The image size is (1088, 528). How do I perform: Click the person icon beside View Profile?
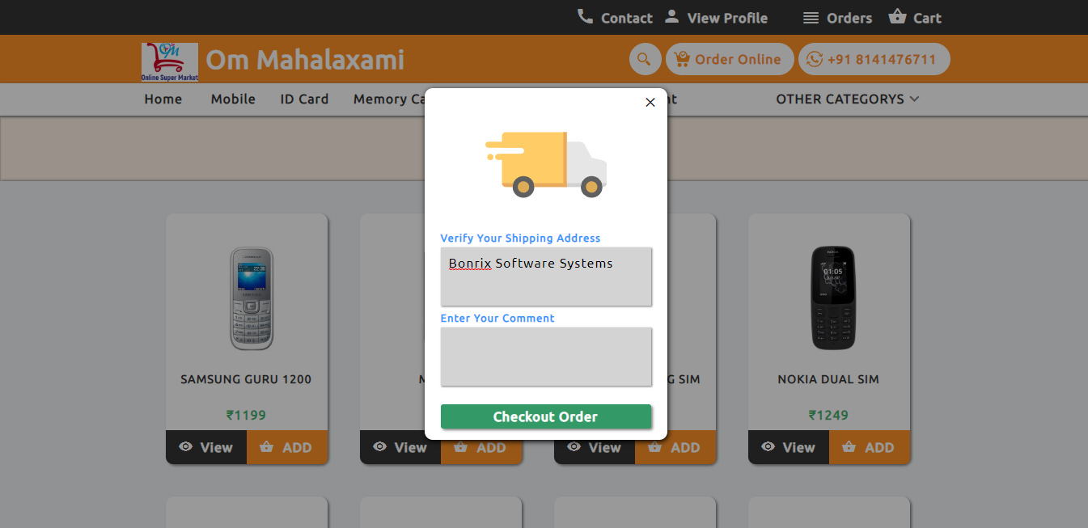(671, 16)
